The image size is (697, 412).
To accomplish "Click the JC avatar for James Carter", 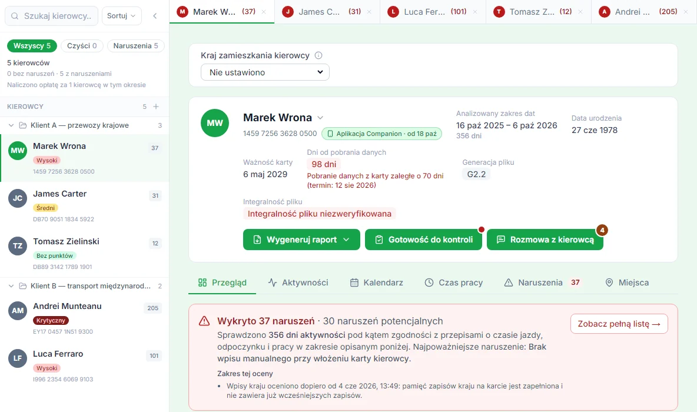I will coord(18,198).
